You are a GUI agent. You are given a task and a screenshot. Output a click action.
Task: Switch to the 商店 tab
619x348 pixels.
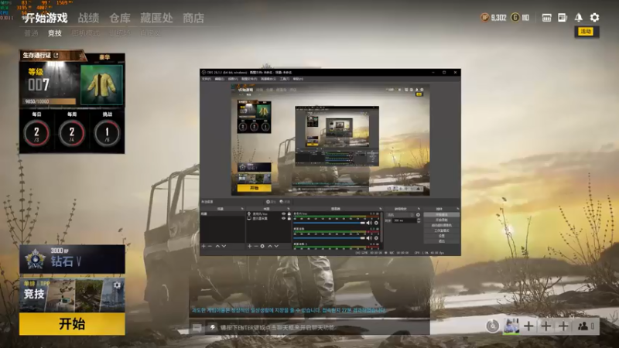click(193, 18)
